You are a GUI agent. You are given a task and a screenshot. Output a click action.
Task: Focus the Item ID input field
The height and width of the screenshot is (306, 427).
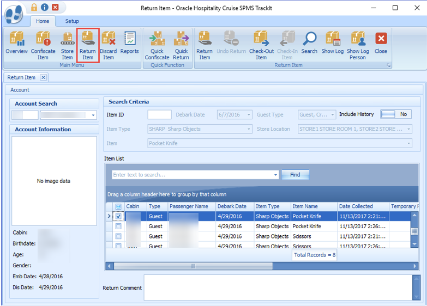pyautogui.click(x=160, y=114)
